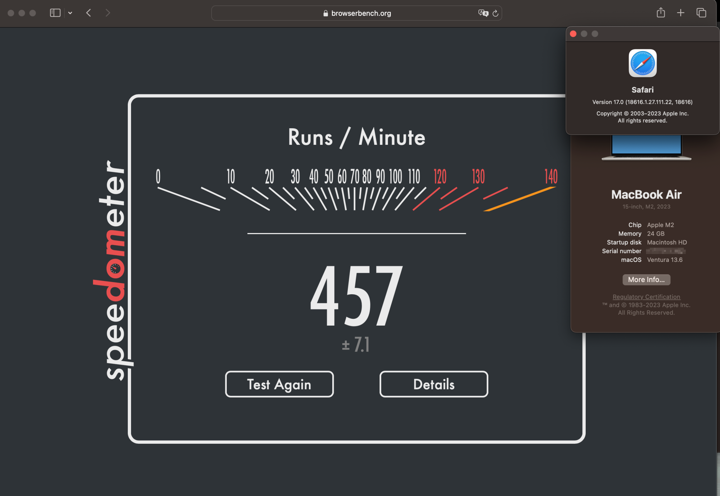Click the browserbench.org address field
Viewport: 720px width, 496px height.
tap(361, 13)
